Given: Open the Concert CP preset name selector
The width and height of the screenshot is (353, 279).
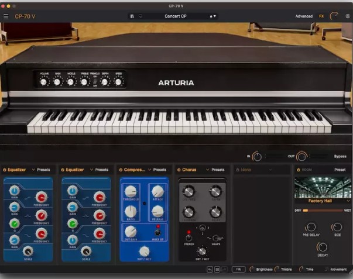Looking at the screenshot, I should click(x=176, y=16).
